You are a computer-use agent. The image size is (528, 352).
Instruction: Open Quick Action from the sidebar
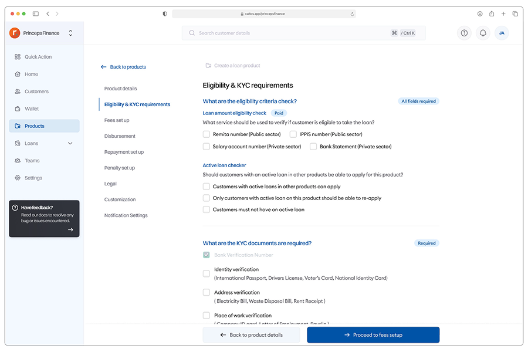38,57
